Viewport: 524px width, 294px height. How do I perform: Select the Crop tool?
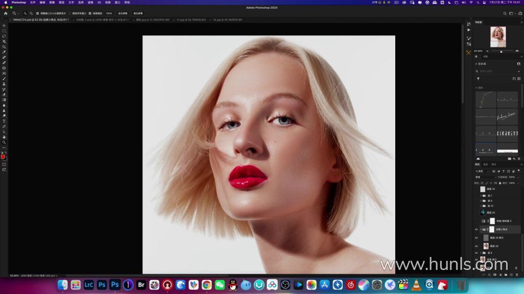point(4,47)
